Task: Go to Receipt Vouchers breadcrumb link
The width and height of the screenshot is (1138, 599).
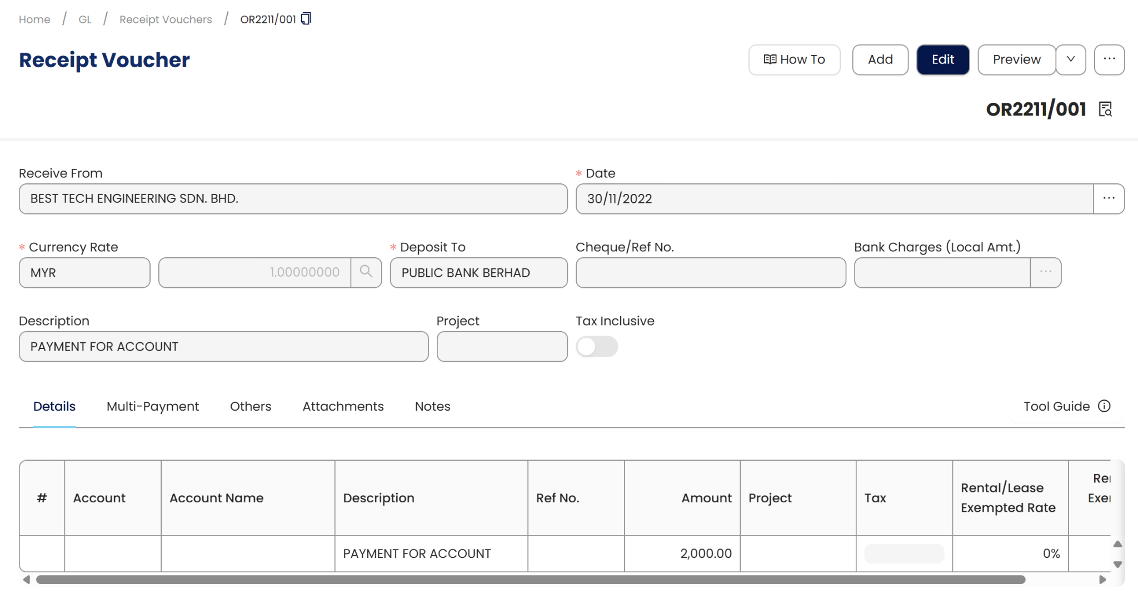Action: click(166, 19)
